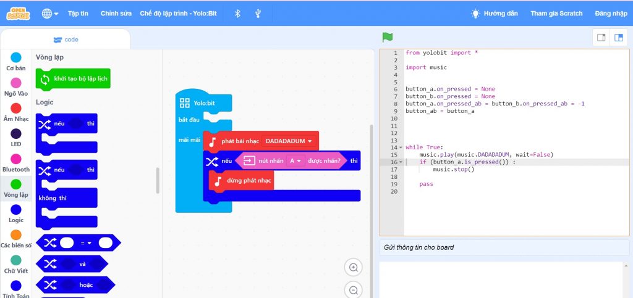Zoom in on the workspace
Viewport: 633px width, 298px height.
point(354,267)
